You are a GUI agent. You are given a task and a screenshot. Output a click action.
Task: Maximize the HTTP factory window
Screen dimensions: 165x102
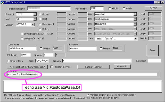159,2
